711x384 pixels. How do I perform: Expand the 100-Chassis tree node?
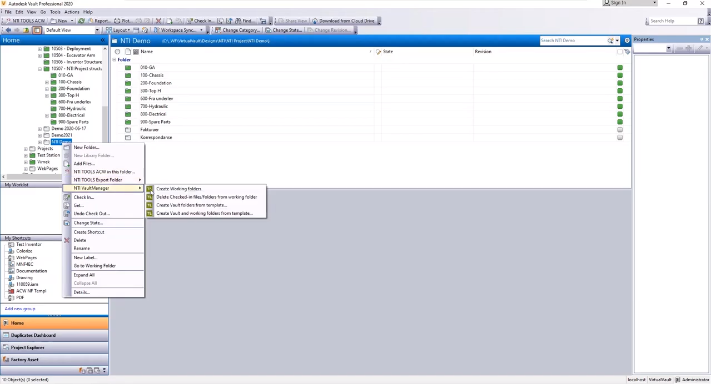pyautogui.click(x=47, y=82)
